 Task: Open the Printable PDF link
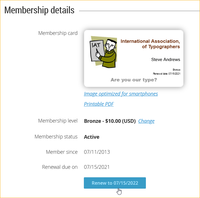pos(99,104)
